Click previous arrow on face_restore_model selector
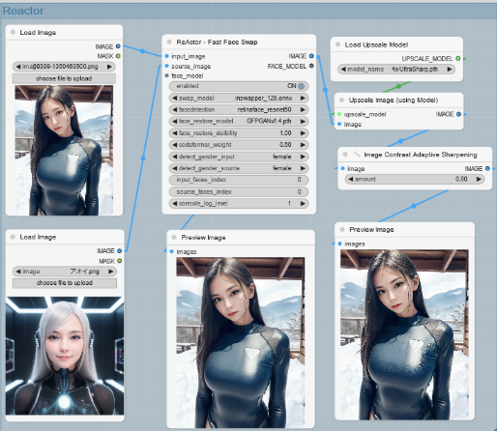The width and height of the screenshot is (497, 431). (x=174, y=121)
